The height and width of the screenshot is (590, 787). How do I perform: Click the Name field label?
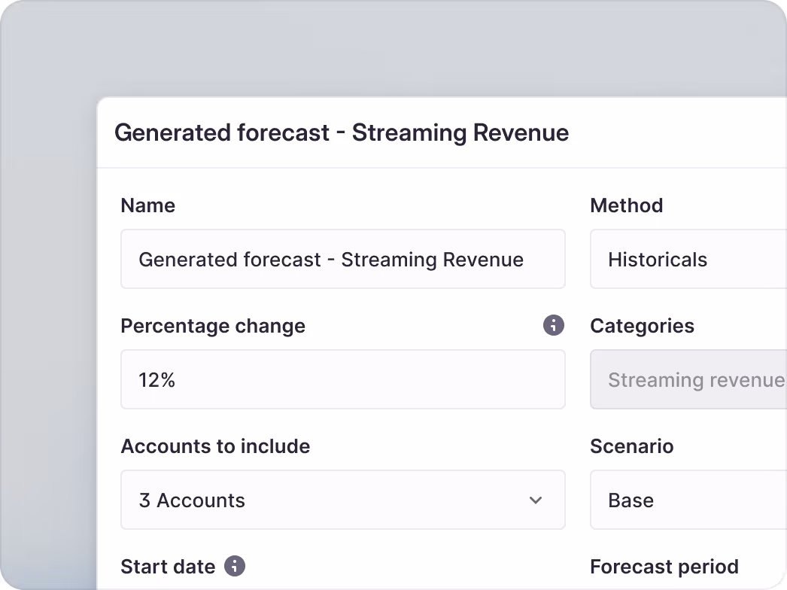tap(148, 205)
